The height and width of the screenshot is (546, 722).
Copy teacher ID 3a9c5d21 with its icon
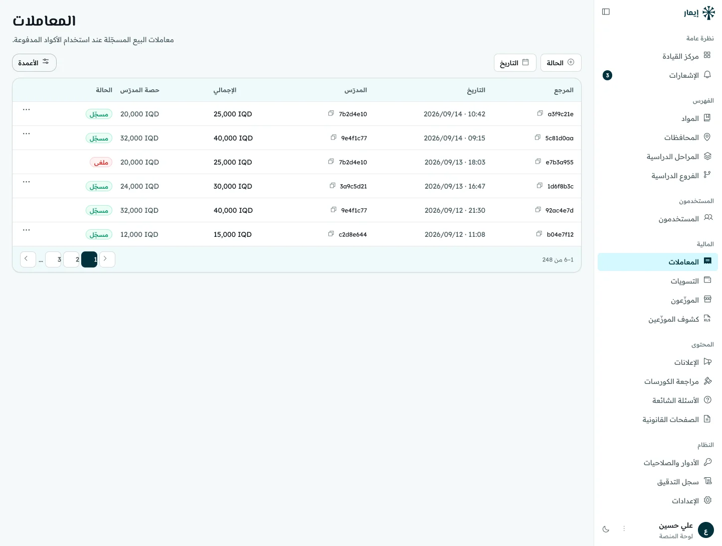[332, 186]
